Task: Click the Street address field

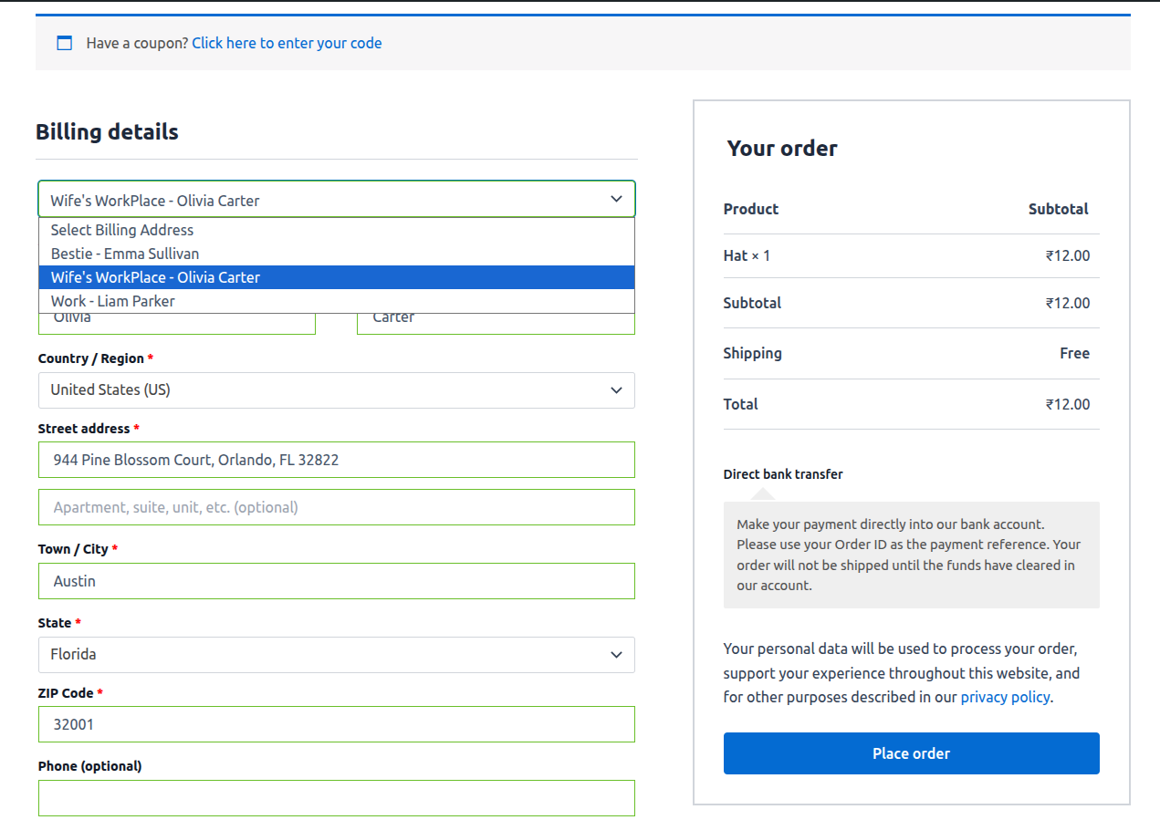Action: point(336,460)
